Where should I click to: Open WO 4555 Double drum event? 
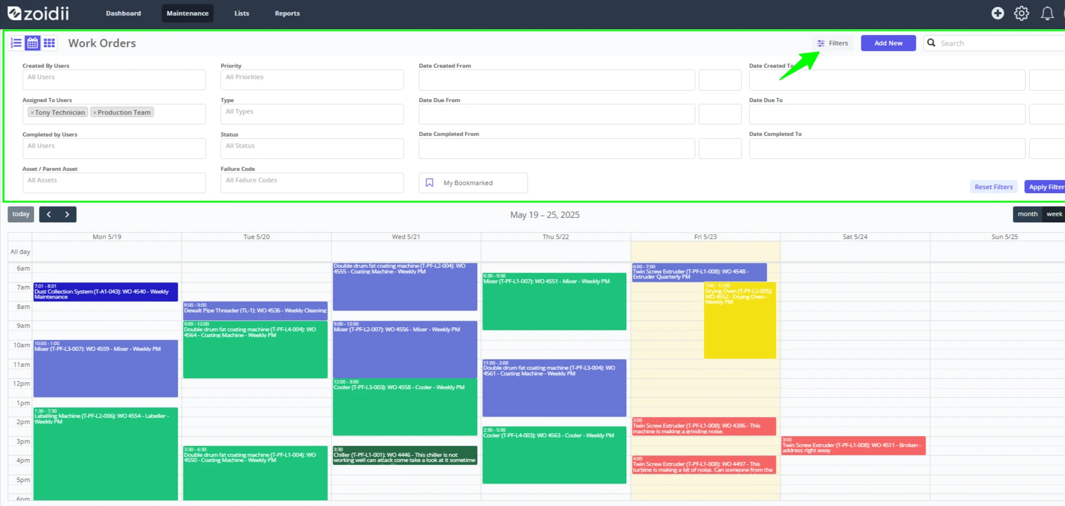pos(405,287)
